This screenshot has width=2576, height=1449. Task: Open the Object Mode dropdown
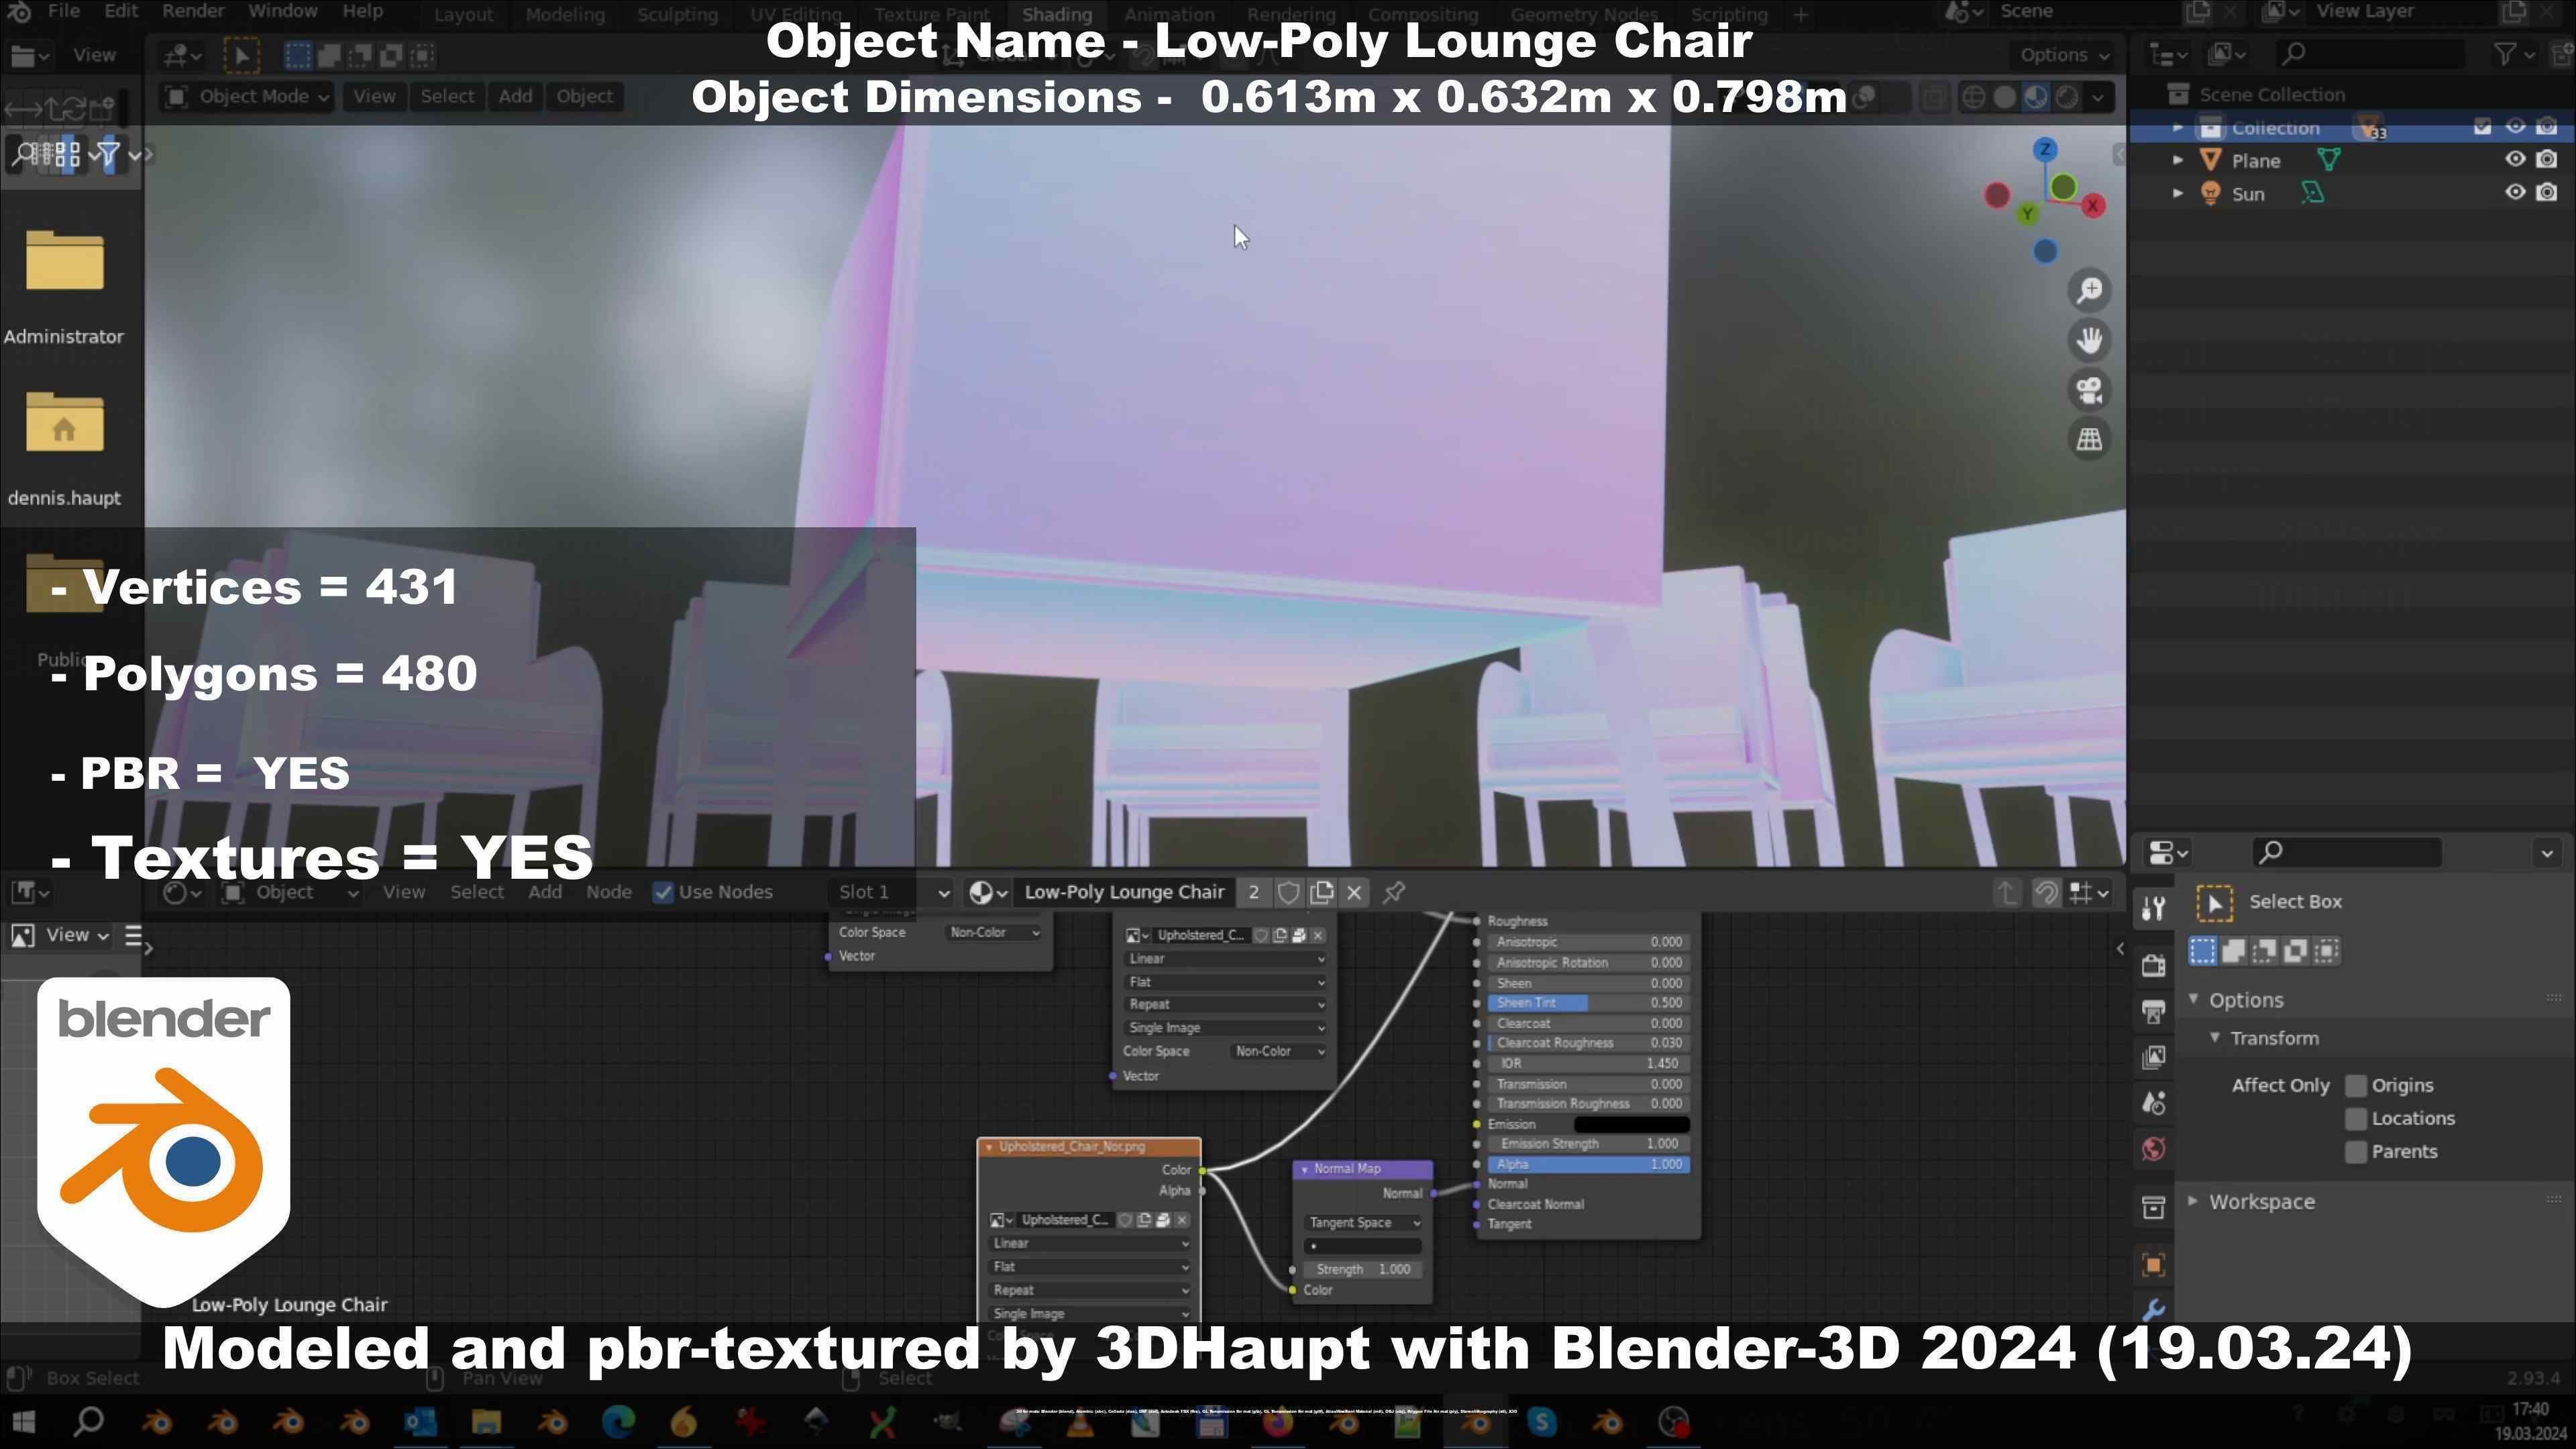pyautogui.click(x=247, y=97)
